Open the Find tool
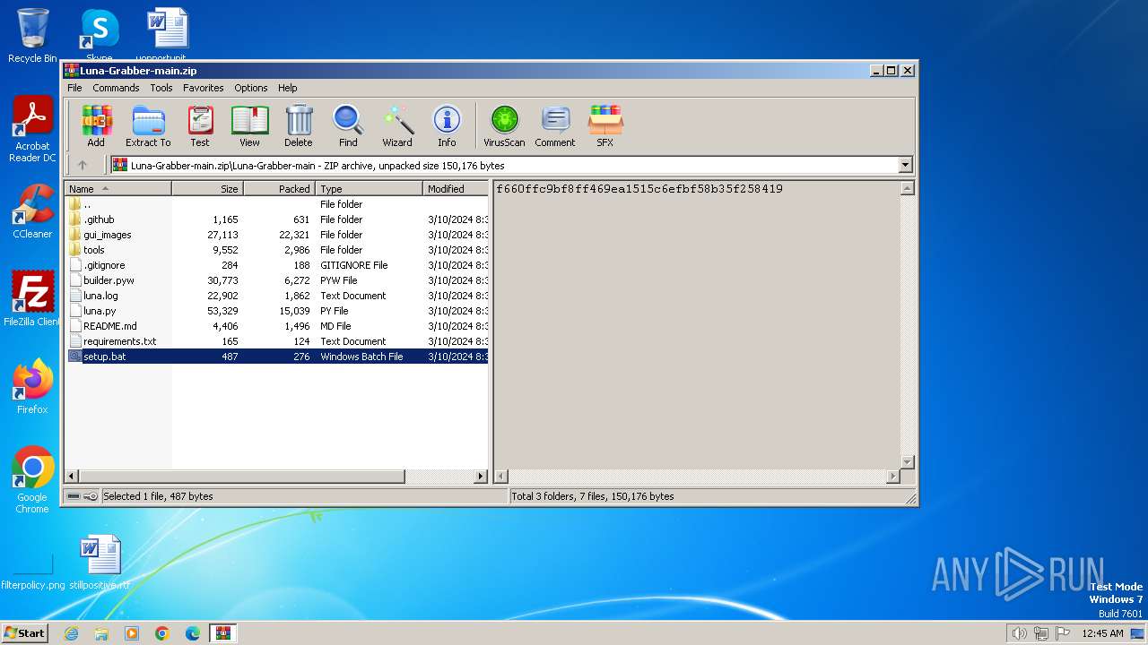 coord(348,125)
